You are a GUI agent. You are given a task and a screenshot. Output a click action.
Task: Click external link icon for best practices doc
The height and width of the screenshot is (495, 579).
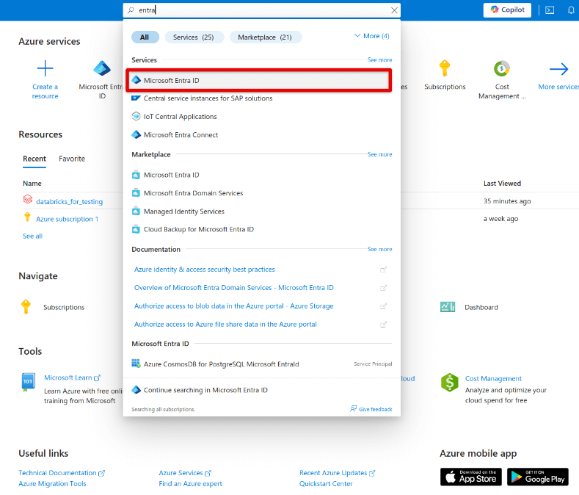point(383,270)
